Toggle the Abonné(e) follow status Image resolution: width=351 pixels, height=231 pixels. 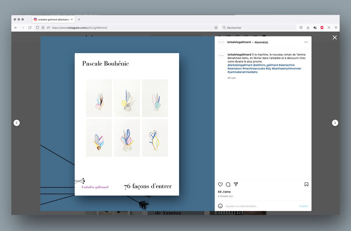pyautogui.click(x=261, y=42)
